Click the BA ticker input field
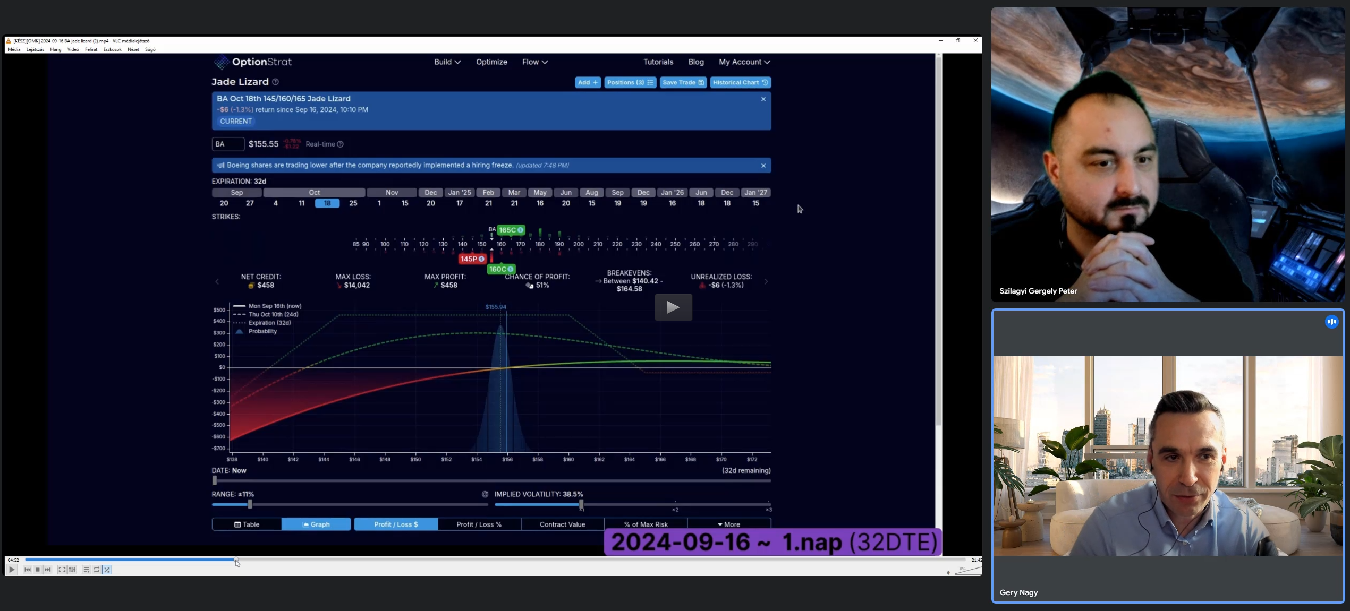This screenshot has height=611, width=1350. (x=228, y=144)
